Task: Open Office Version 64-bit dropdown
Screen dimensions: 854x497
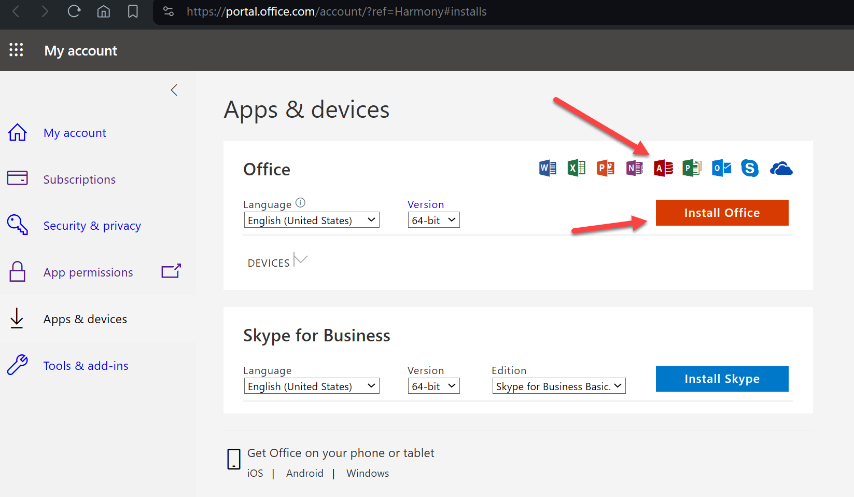Action: (x=434, y=220)
